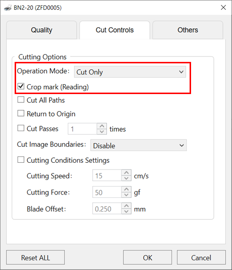Click the Cutting Speed value field
232x270 pixels.
pos(107,175)
